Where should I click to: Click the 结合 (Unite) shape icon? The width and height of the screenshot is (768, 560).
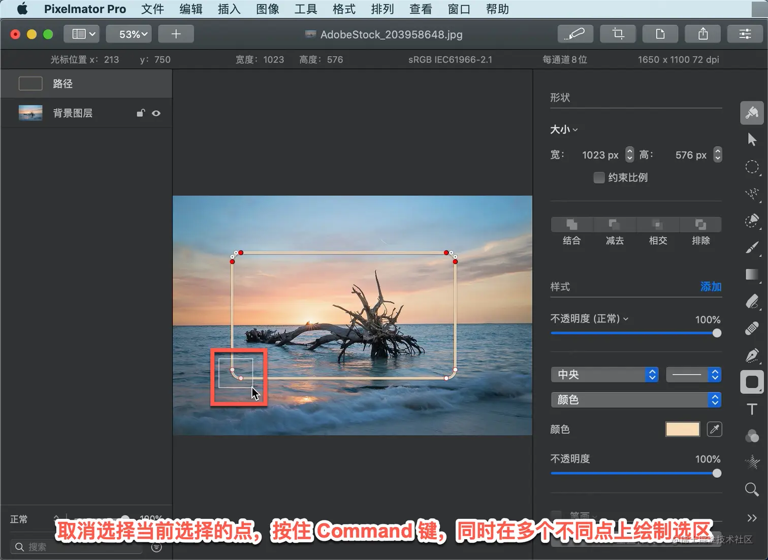[x=572, y=225]
